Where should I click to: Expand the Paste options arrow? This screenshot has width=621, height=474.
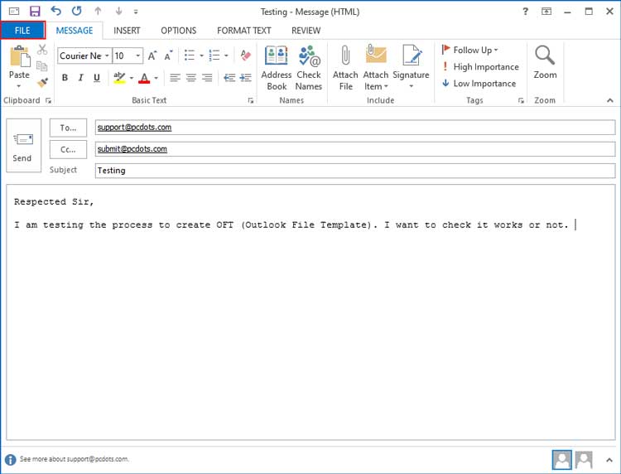(18, 86)
